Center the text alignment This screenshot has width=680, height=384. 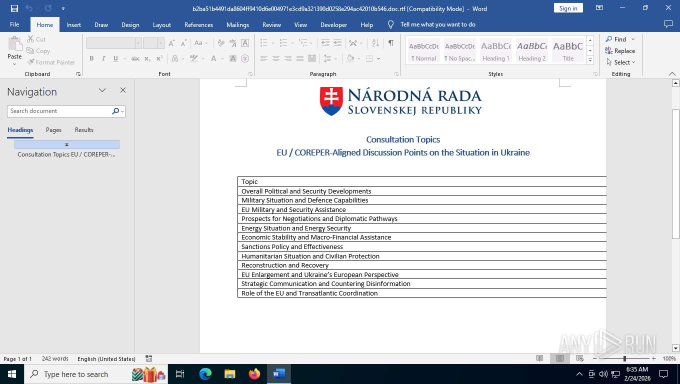click(275, 58)
